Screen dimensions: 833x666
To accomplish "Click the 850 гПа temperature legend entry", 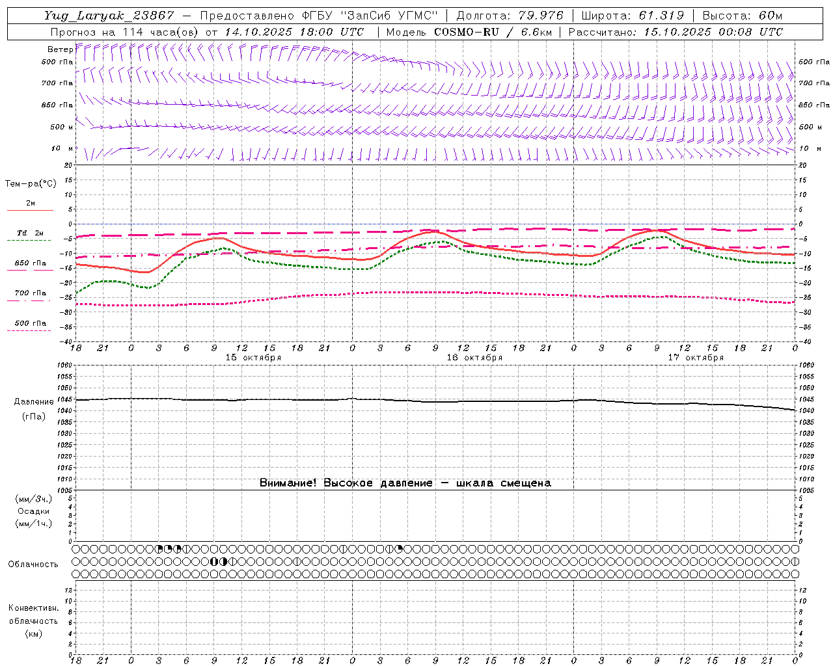I will click(x=30, y=263).
